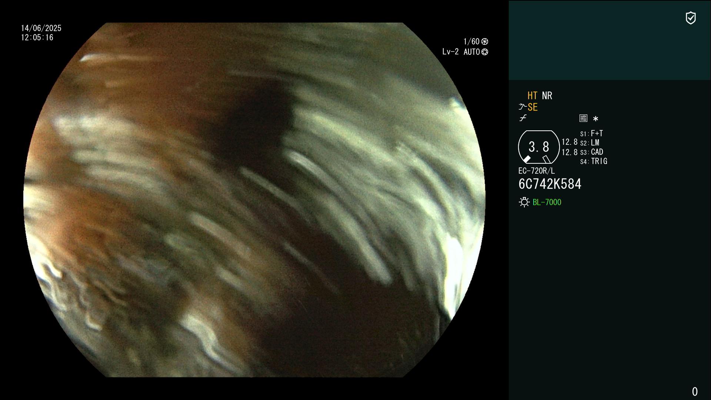Click the lower 12.8 diameter value
Image resolution: width=711 pixels, height=400 pixels.
[x=570, y=152]
